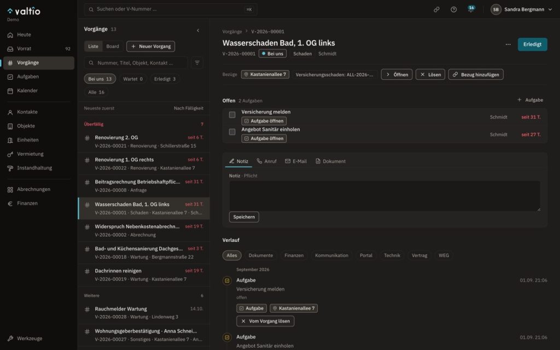Screen dimensions: 560x350
Task: Filter Verlauf by Dokumente
Action: [x=261, y=255]
